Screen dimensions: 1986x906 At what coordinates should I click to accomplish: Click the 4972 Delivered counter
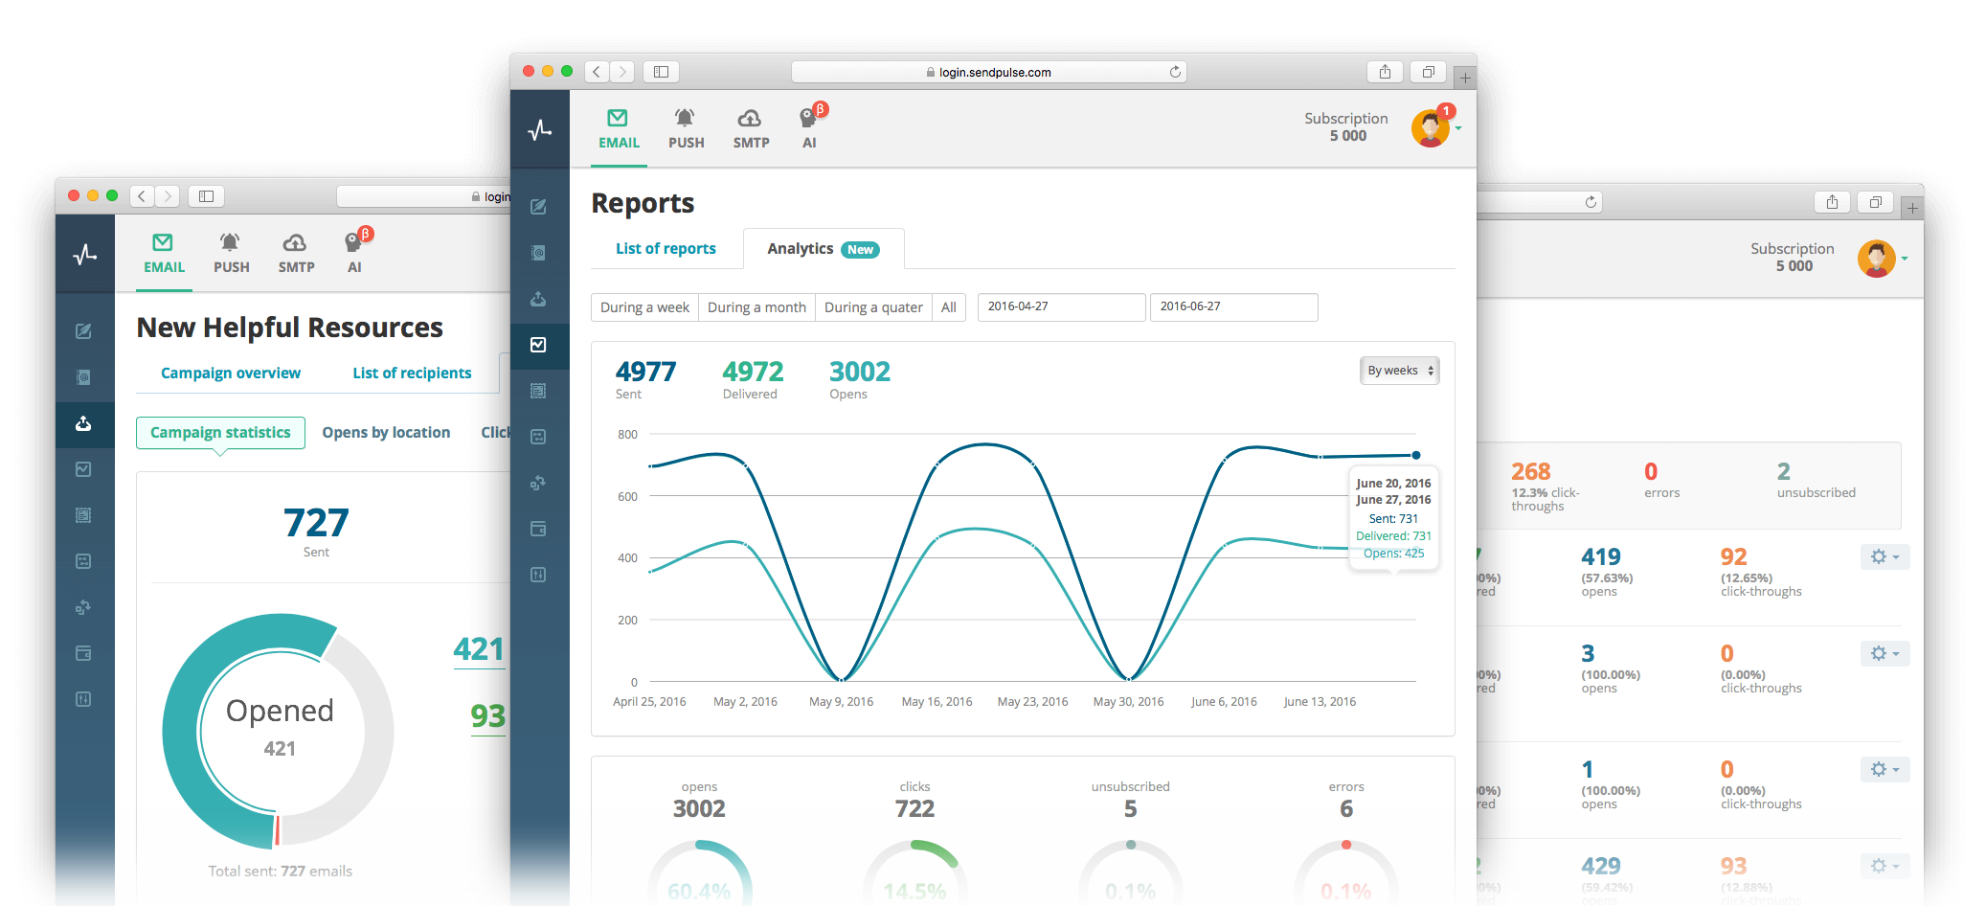tap(753, 379)
